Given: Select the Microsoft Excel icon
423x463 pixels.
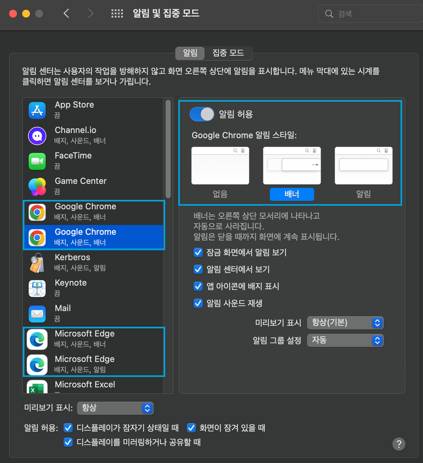Looking at the screenshot, I should coord(37,387).
